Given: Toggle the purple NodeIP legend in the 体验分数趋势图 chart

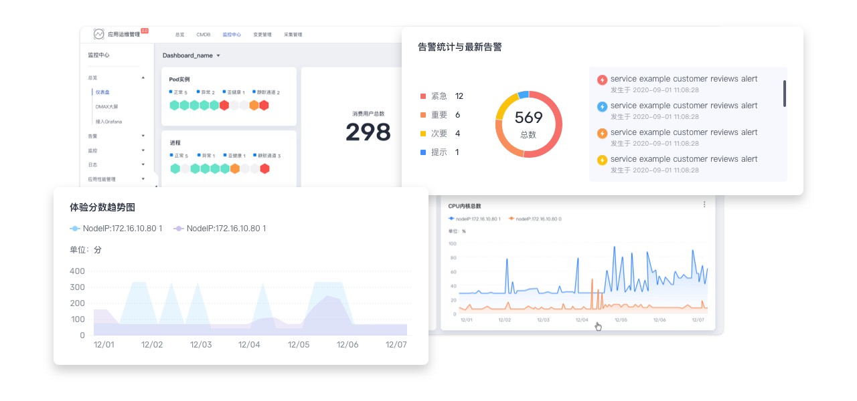Looking at the screenshot, I should 220,229.
